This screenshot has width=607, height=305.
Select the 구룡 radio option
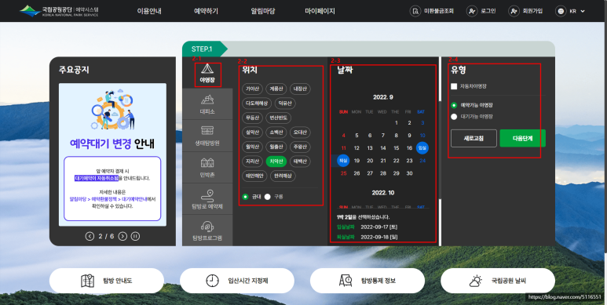pyautogui.click(x=268, y=197)
